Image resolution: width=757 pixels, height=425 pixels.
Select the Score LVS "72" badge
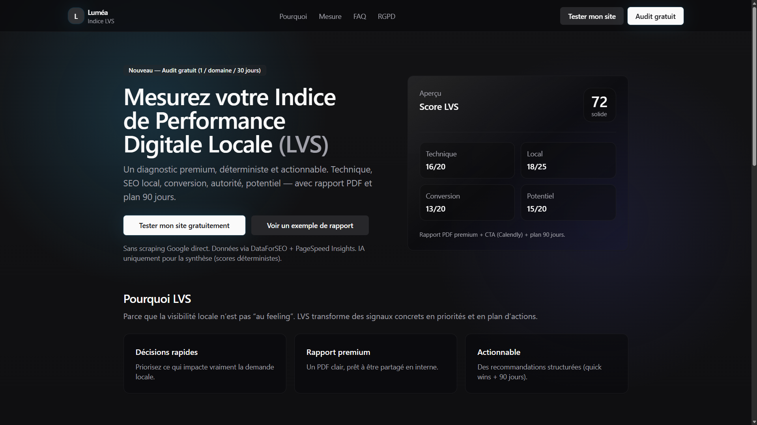coord(599,105)
